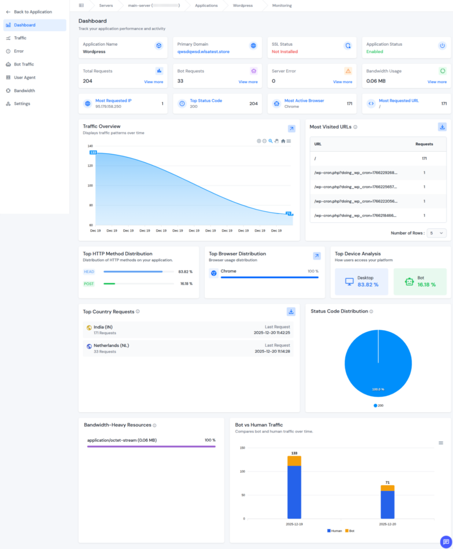Screen dimensions: 453x549
Task: Download the Top Country Requests data
Action: click(291, 311)
